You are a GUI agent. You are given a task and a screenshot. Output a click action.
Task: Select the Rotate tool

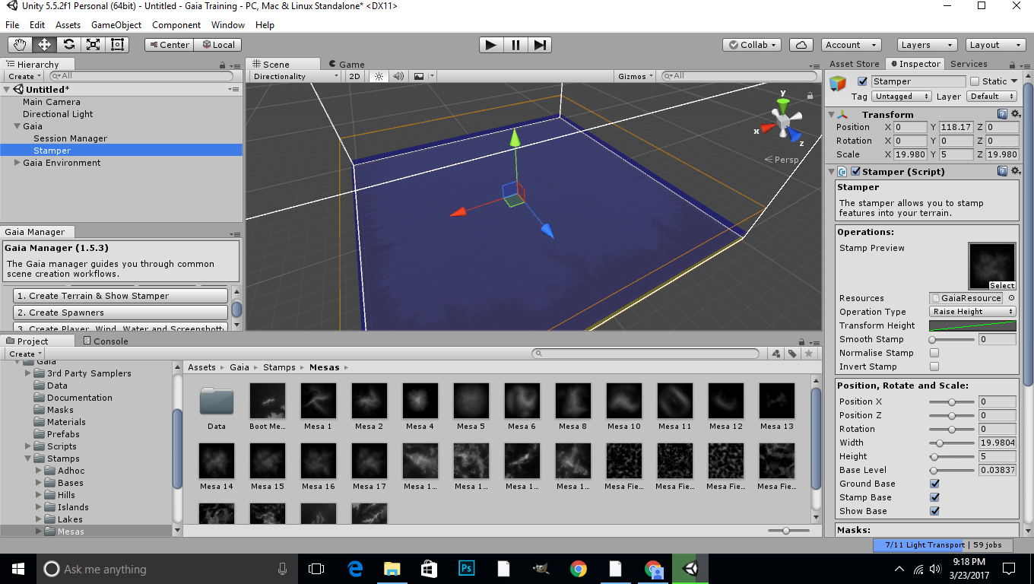68,45
